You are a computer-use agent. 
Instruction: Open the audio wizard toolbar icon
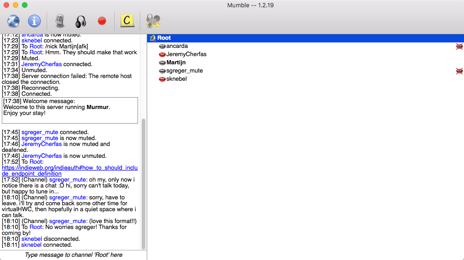pos(153,21)
